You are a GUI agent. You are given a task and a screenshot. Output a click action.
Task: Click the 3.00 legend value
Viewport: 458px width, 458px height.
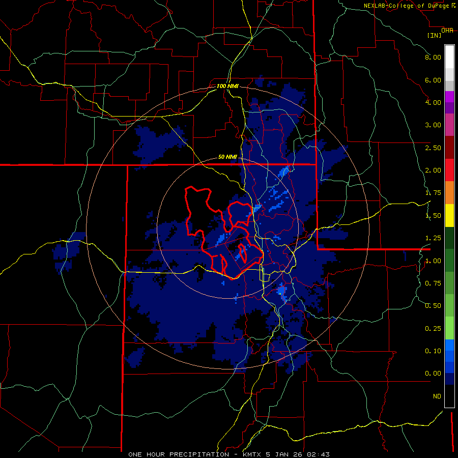(x=433, y=125)
